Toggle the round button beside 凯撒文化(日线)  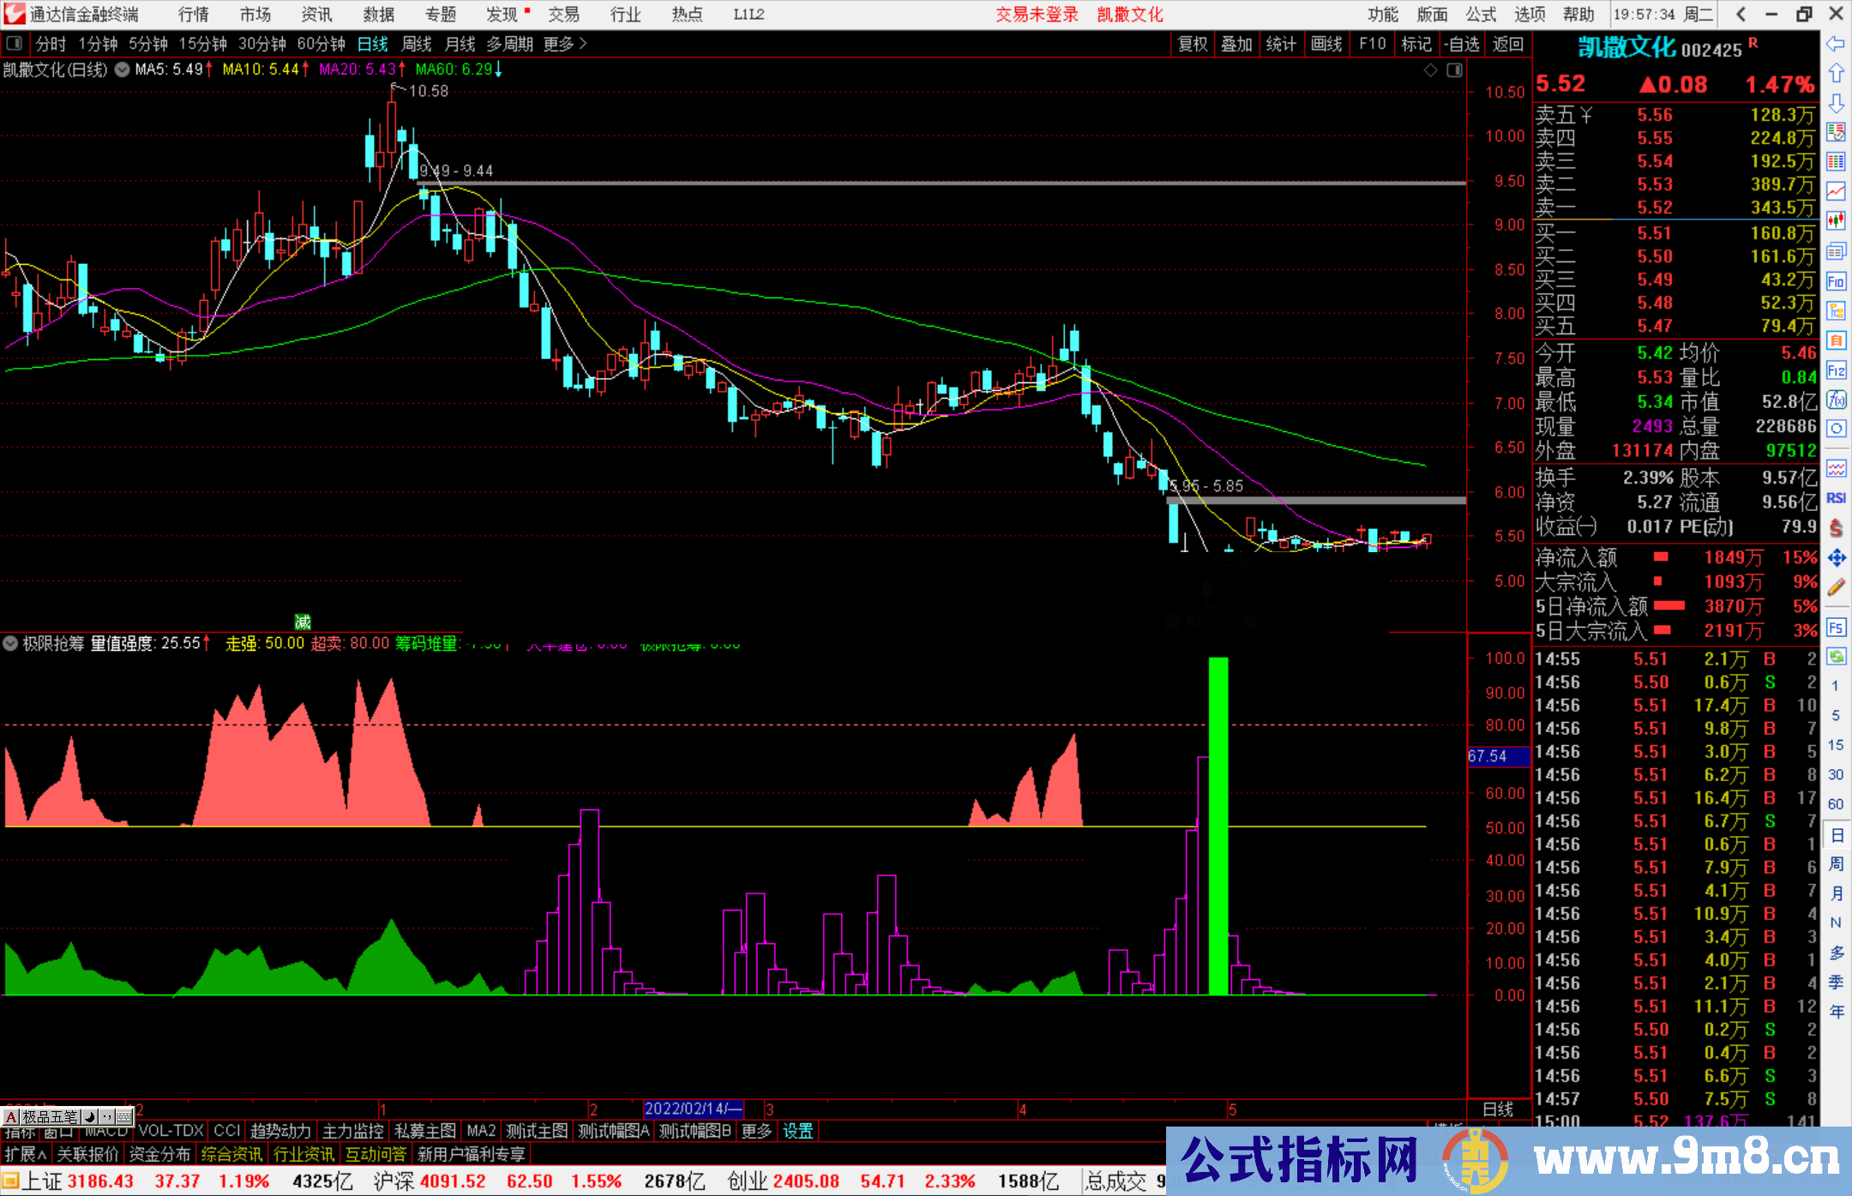123,69
